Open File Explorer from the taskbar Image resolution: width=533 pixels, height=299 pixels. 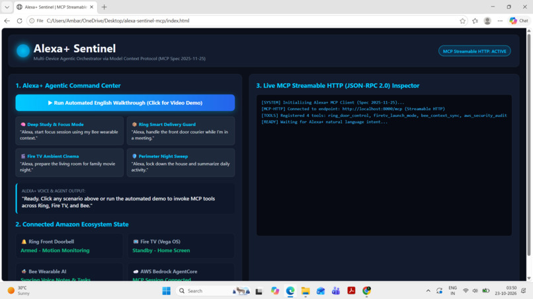click(306, 291)
